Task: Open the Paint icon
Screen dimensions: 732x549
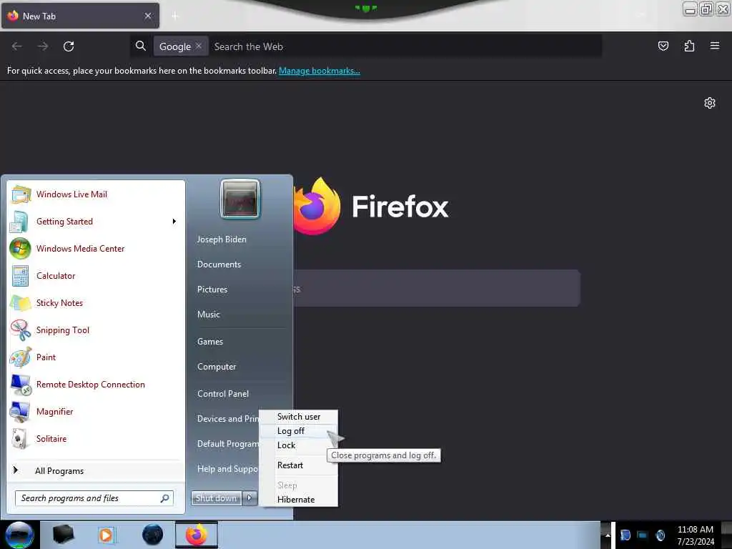Action: [20, 357]
